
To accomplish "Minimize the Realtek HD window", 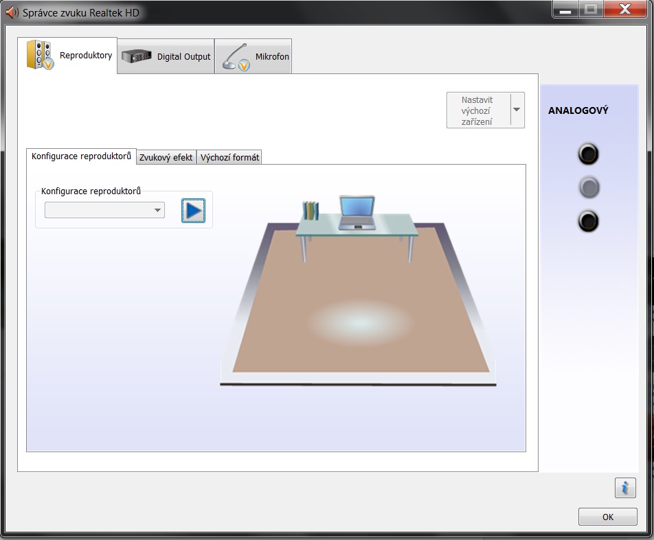I will [x=565, y=9].
